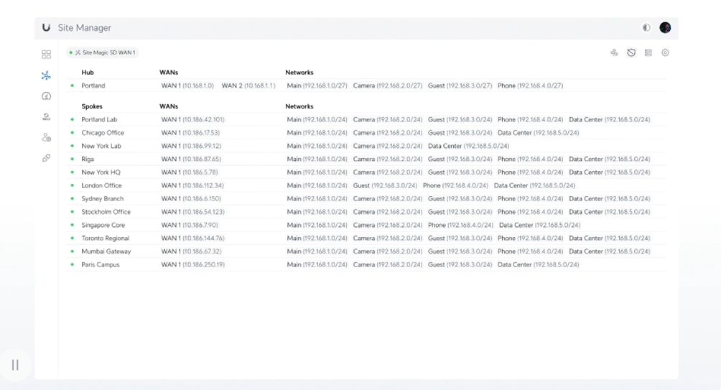721x390 pixels.
Task: Open the speedometer icon in sidebar
Action: point(47,96)
